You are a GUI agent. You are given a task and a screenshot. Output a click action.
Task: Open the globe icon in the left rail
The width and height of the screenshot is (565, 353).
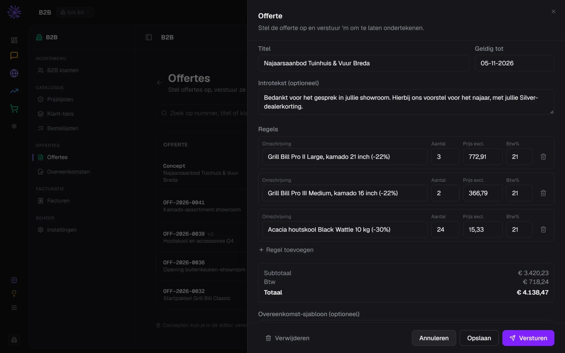click(14, 73)
